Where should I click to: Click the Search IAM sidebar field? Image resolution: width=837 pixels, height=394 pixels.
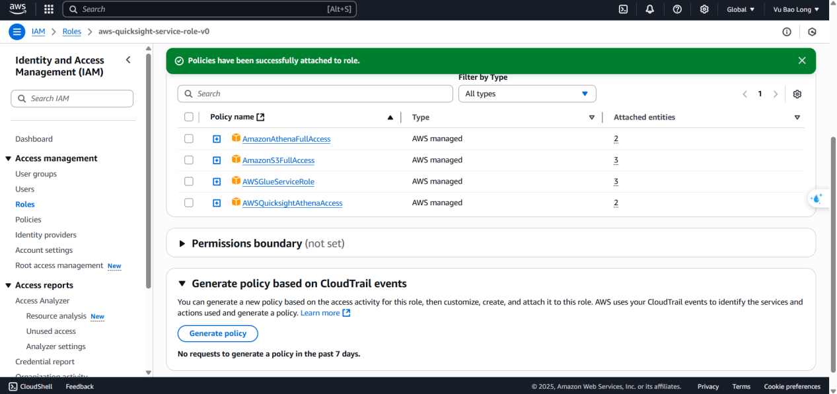[72, 98]
